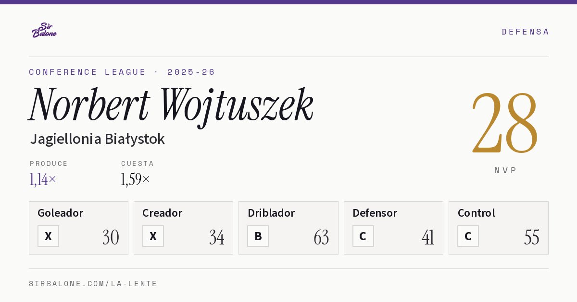Select the Control score 55
Image resolution: width=577 pixels, height=302 pixels.
[532, 237]
